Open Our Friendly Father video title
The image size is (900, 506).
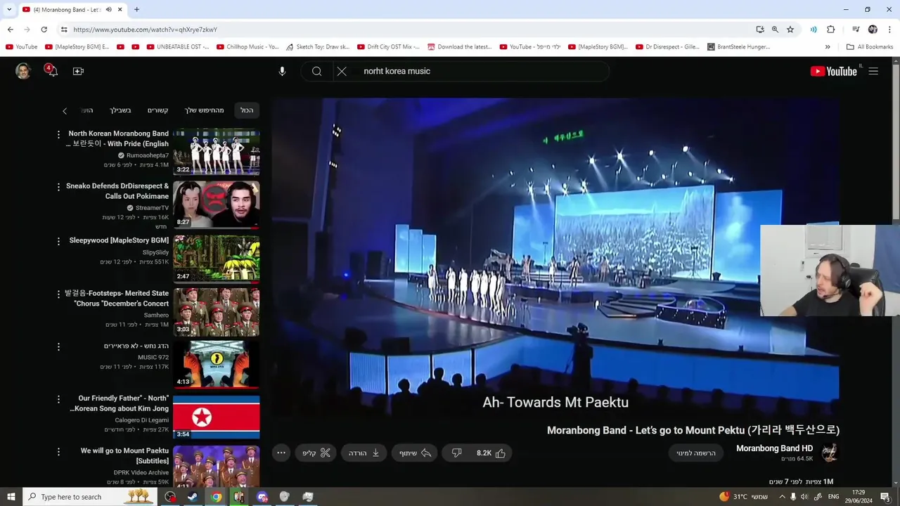click(x=120, y=403)
